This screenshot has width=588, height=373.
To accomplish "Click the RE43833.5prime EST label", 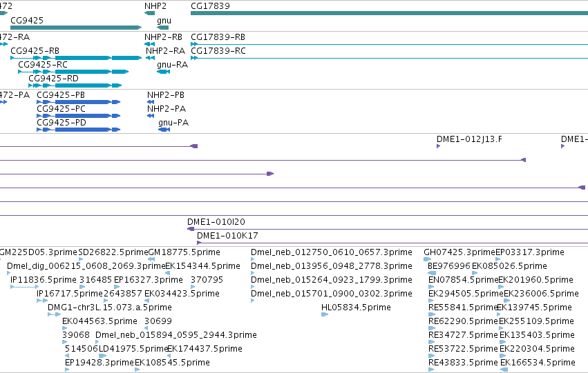I will [463, 363].
